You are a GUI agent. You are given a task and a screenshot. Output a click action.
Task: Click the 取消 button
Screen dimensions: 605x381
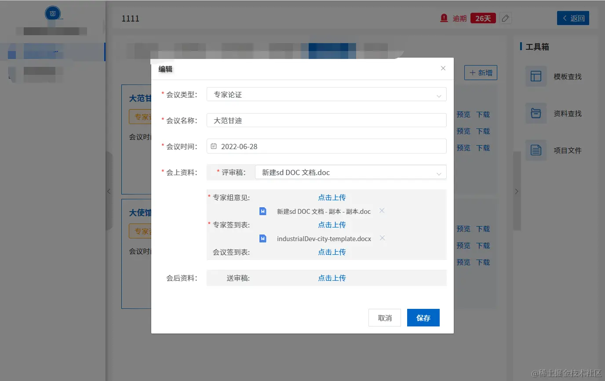point(385,318)
